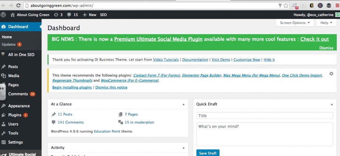Click the plus icon next to New

point(85,15)
